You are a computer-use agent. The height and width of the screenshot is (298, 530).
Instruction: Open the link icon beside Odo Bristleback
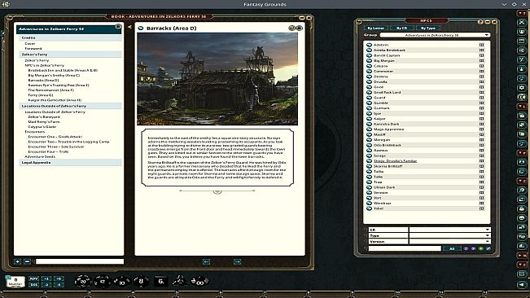369,145
